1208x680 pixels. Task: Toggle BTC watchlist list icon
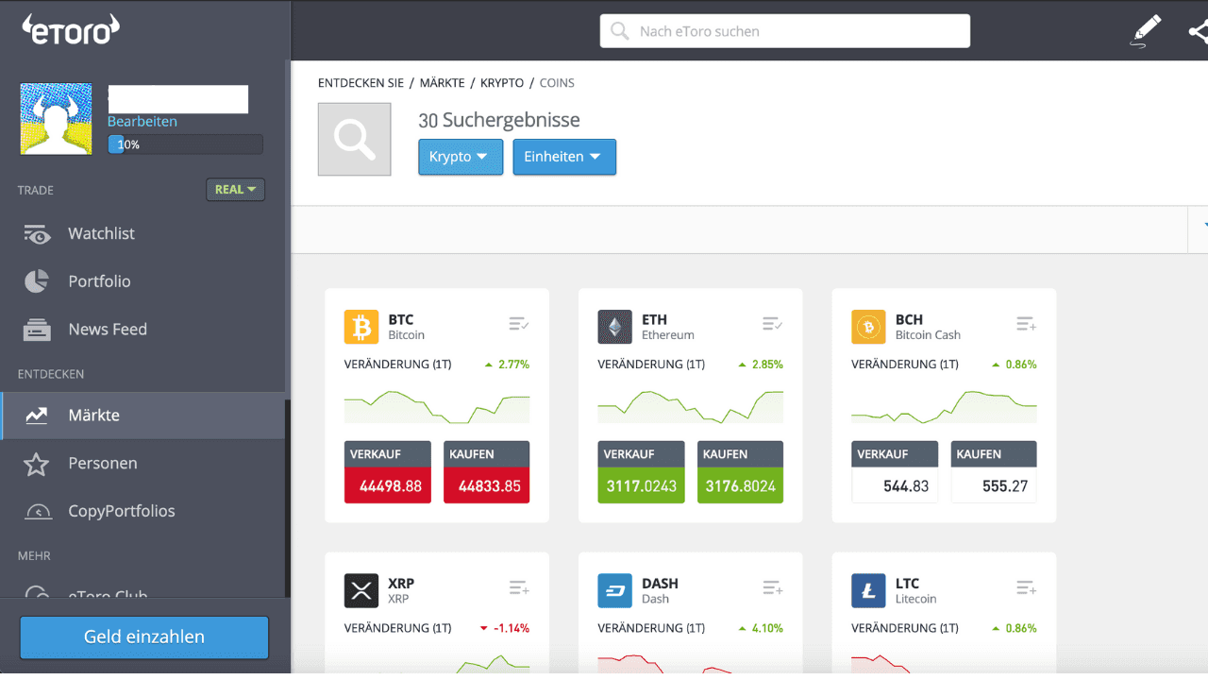pyautogui.click(x=519, y=325)
